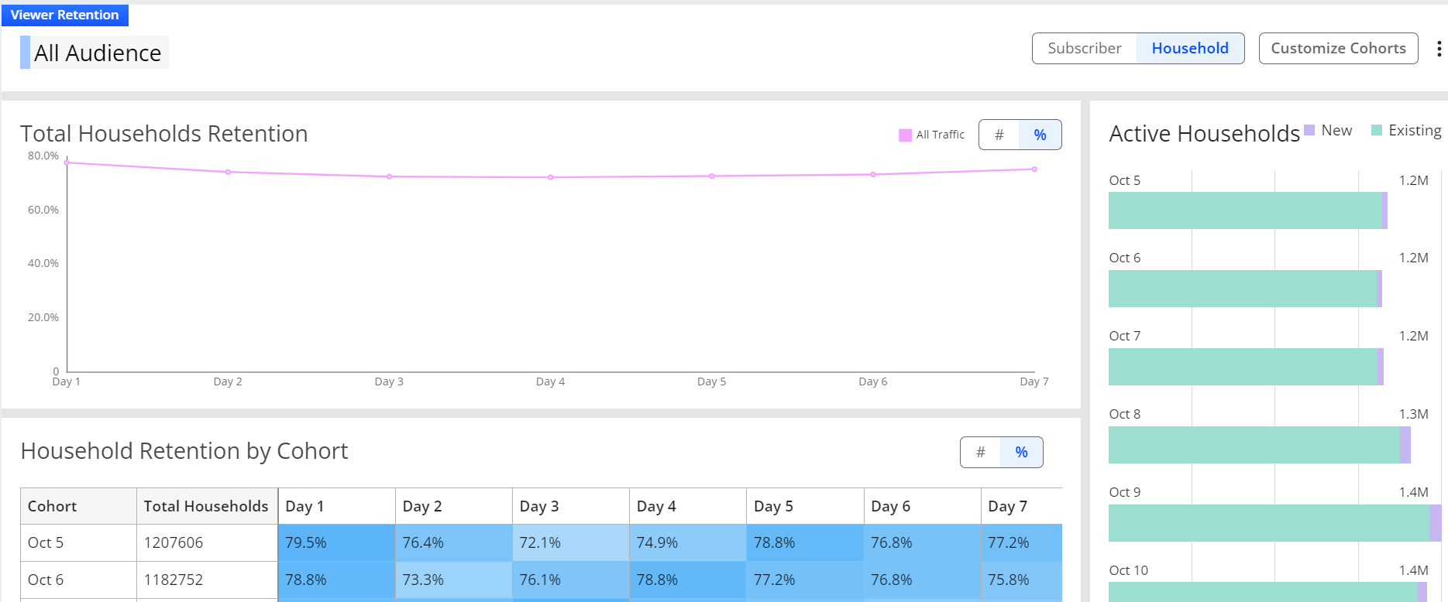Open the three-dot more options menu

click(1439, 49)
